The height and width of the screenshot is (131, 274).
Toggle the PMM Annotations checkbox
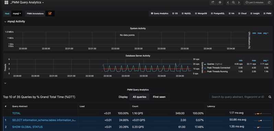pos(50,13)
